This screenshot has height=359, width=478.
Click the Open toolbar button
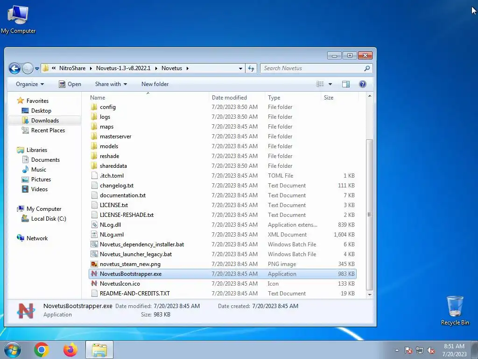pyautogui.click(x=70, y=84)
